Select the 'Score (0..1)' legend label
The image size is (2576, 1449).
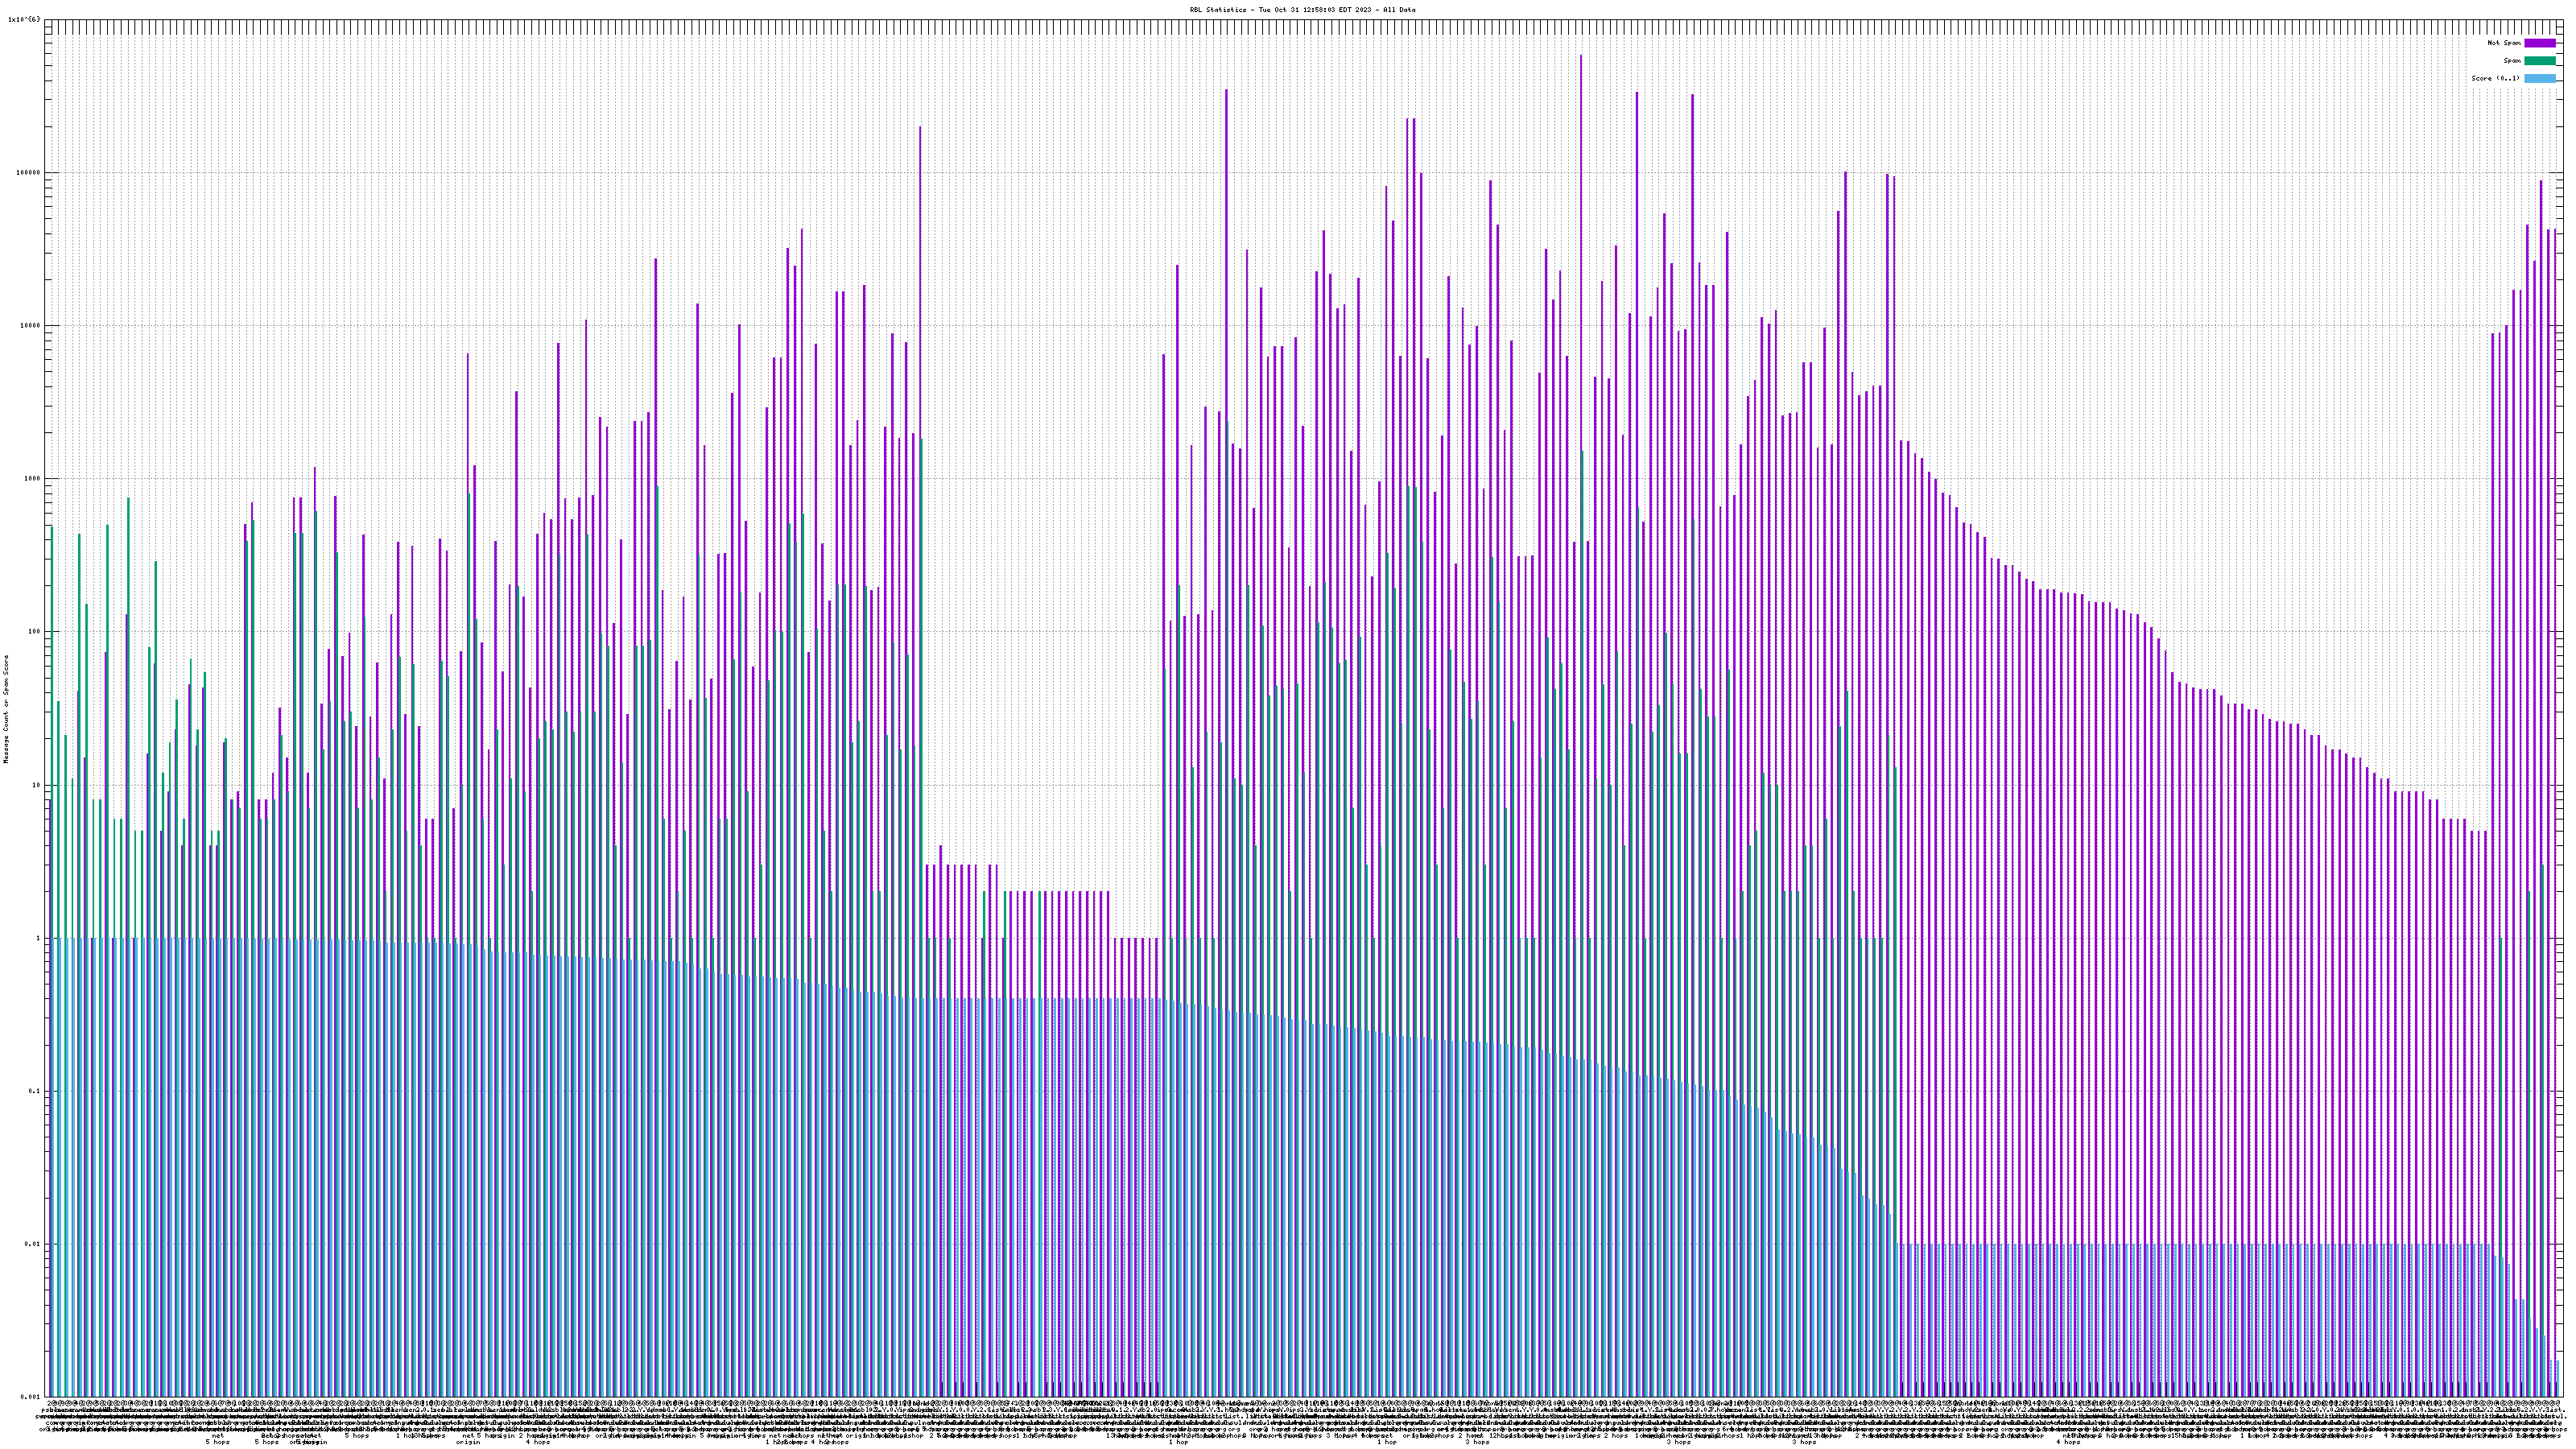point(2495,78)
